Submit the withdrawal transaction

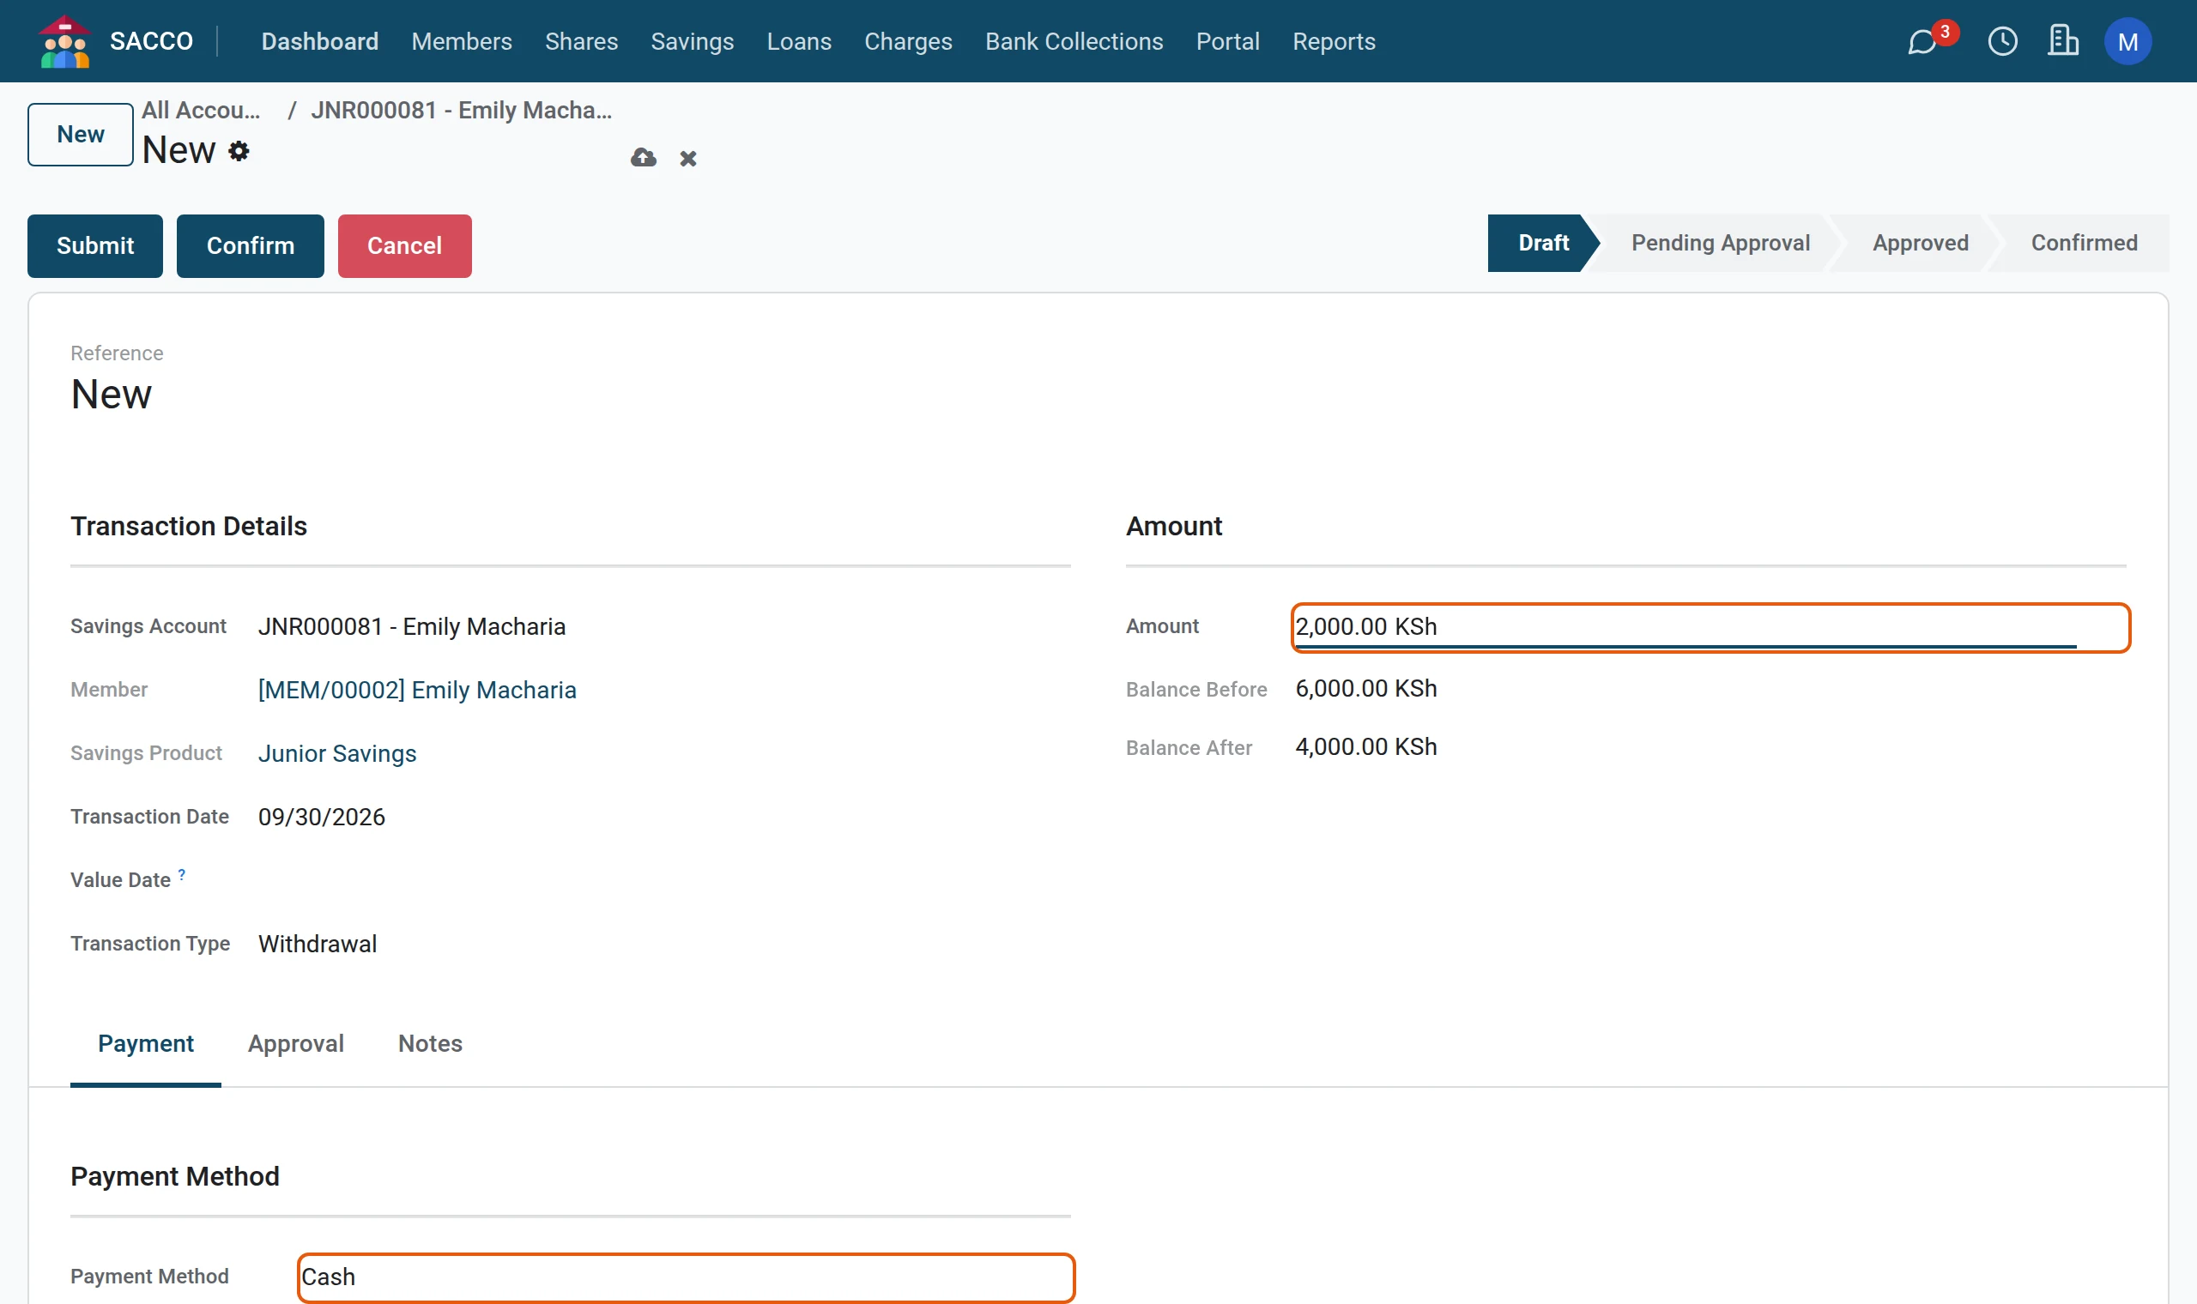click(95, 246)
